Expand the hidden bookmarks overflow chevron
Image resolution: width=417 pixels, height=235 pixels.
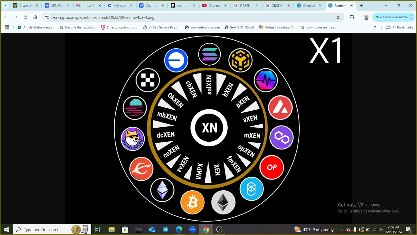(375, 27)
